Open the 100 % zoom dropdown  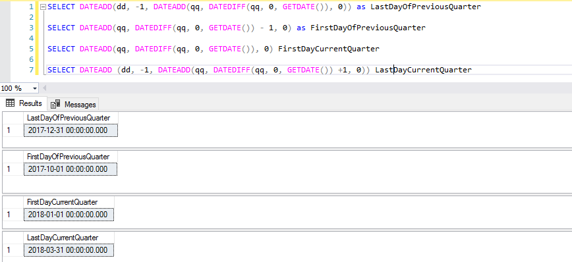(x=35, y=88)
